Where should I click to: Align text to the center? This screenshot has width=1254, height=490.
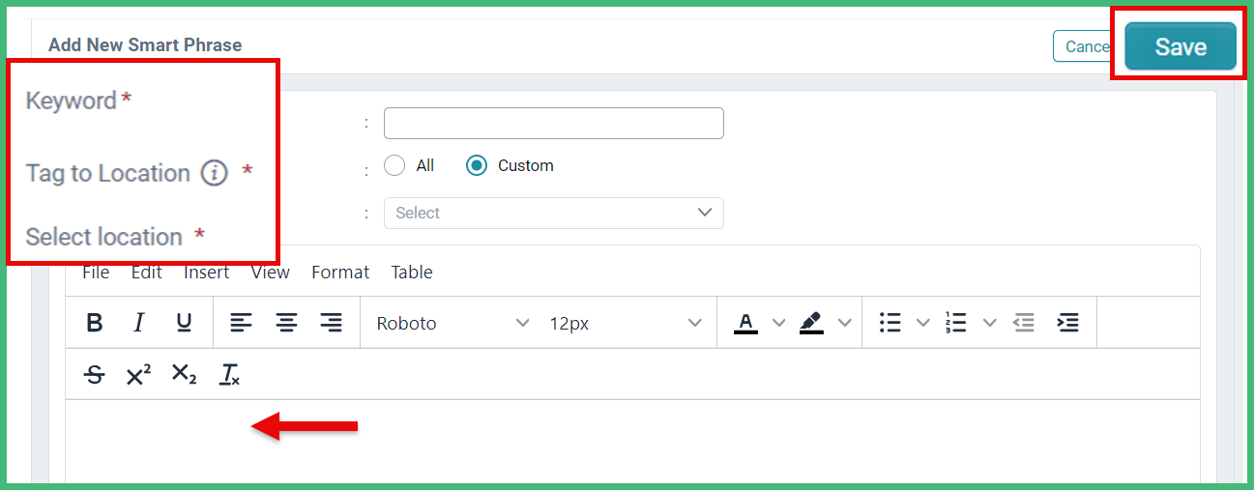pyautogui.click(x=286, y=323)
